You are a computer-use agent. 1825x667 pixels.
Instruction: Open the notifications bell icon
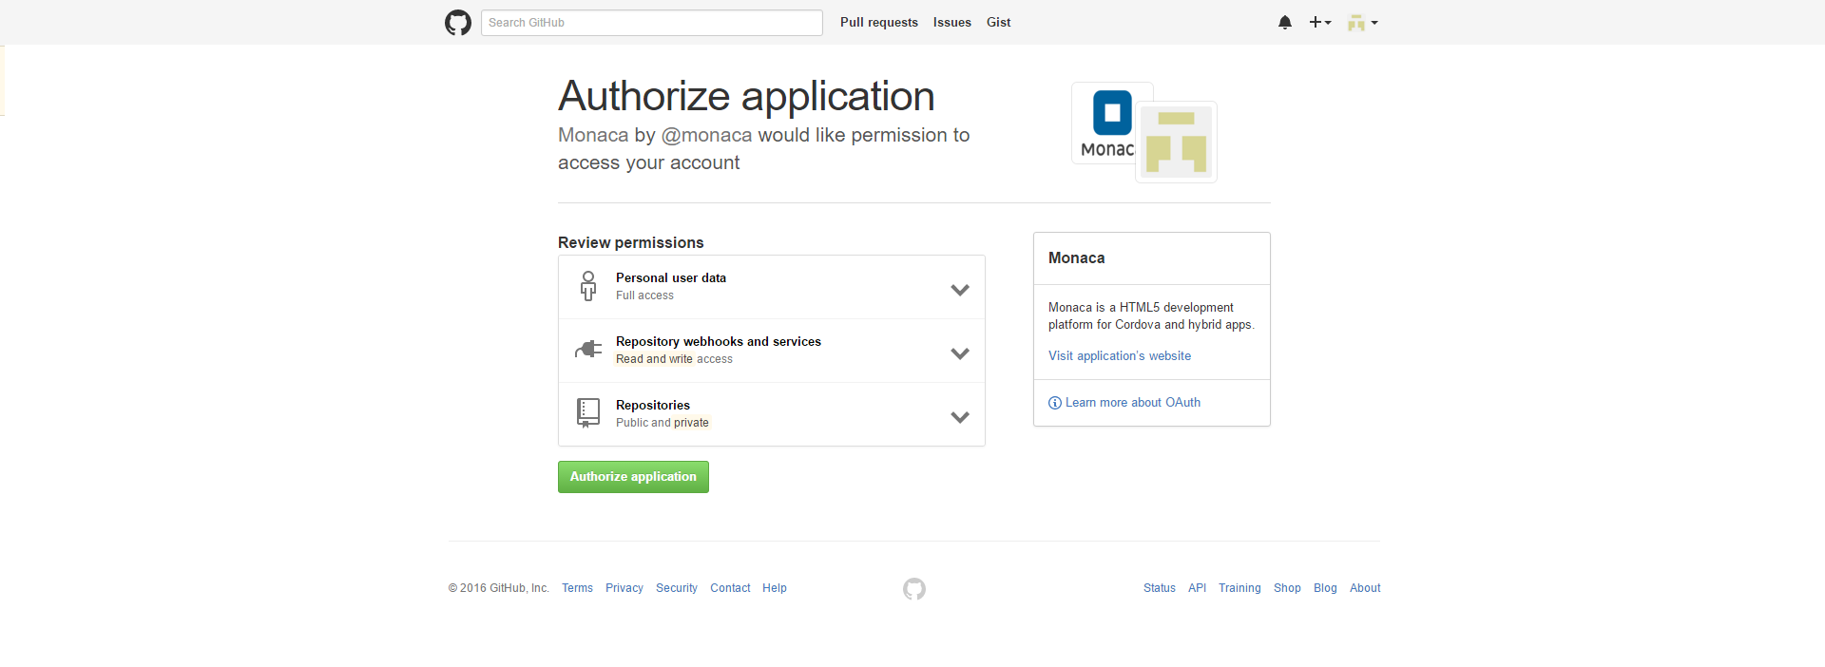[1285, 23]
